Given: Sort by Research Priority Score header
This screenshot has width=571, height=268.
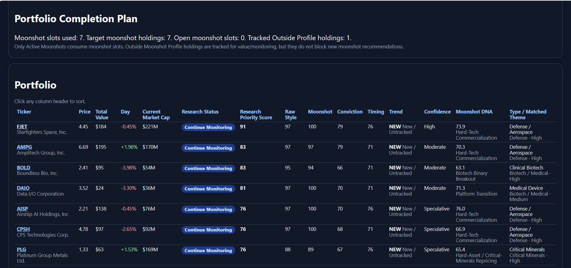Looking at the screenshot, I should [256, 114].
